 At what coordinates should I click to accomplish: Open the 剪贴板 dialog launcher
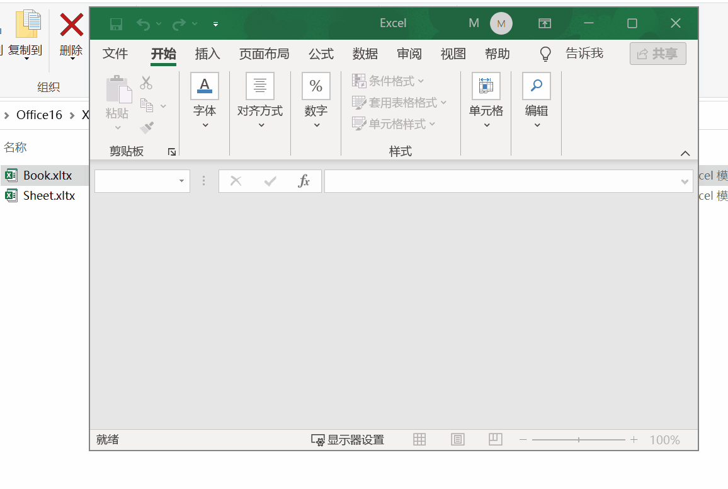click(x=172, y=152)
